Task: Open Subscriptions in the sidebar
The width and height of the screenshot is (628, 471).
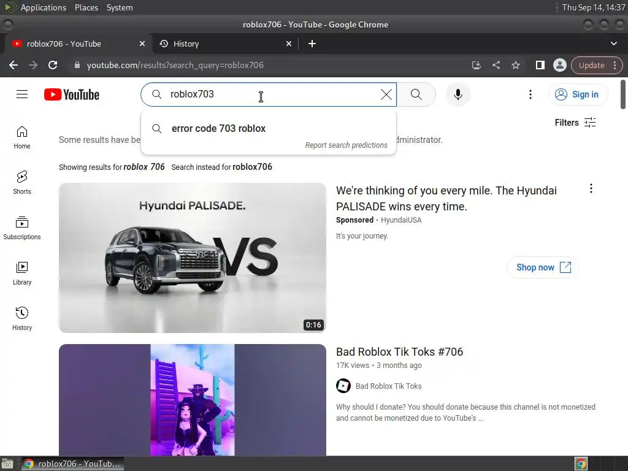Action: (x=22, y=228)
